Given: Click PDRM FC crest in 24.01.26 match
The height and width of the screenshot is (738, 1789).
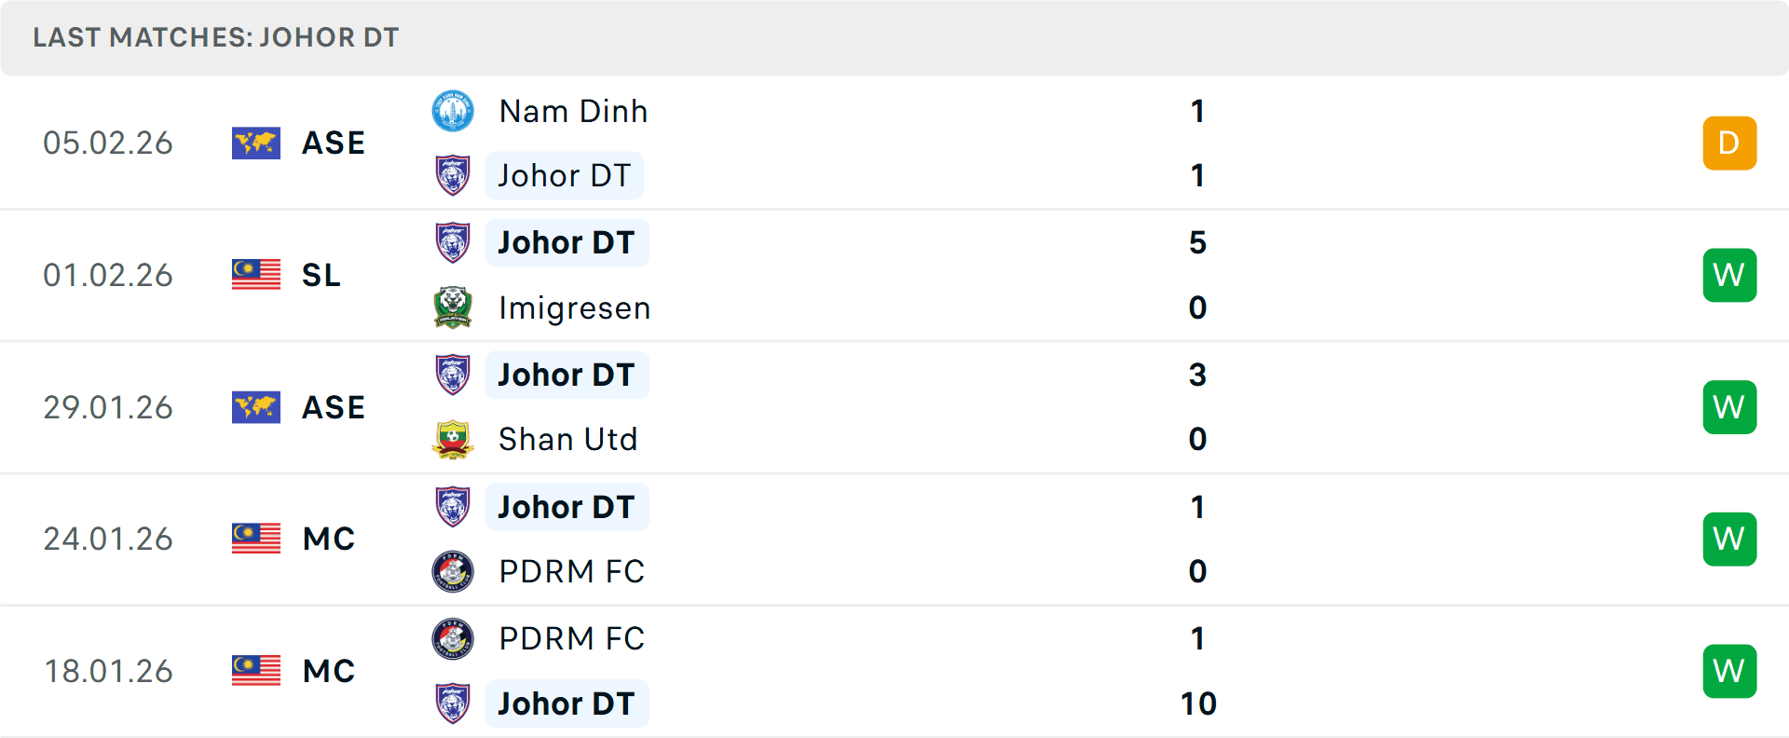Looking at the screenshot, I should [453, 571].
